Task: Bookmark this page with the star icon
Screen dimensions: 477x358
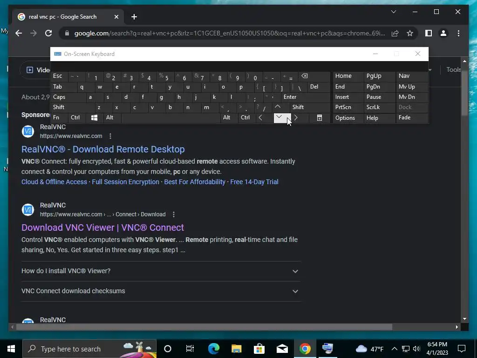Action: pos(410,33)
